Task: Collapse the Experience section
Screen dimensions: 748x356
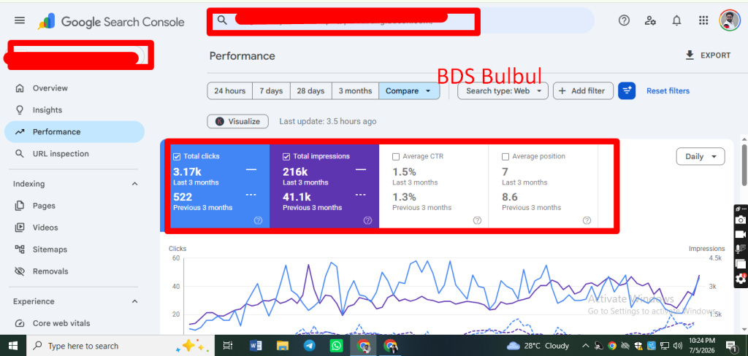Action: pyautogui.click(x=134, y=301)
